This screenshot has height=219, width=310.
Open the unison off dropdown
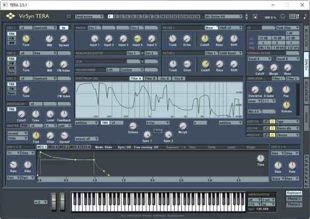(86, 139)
